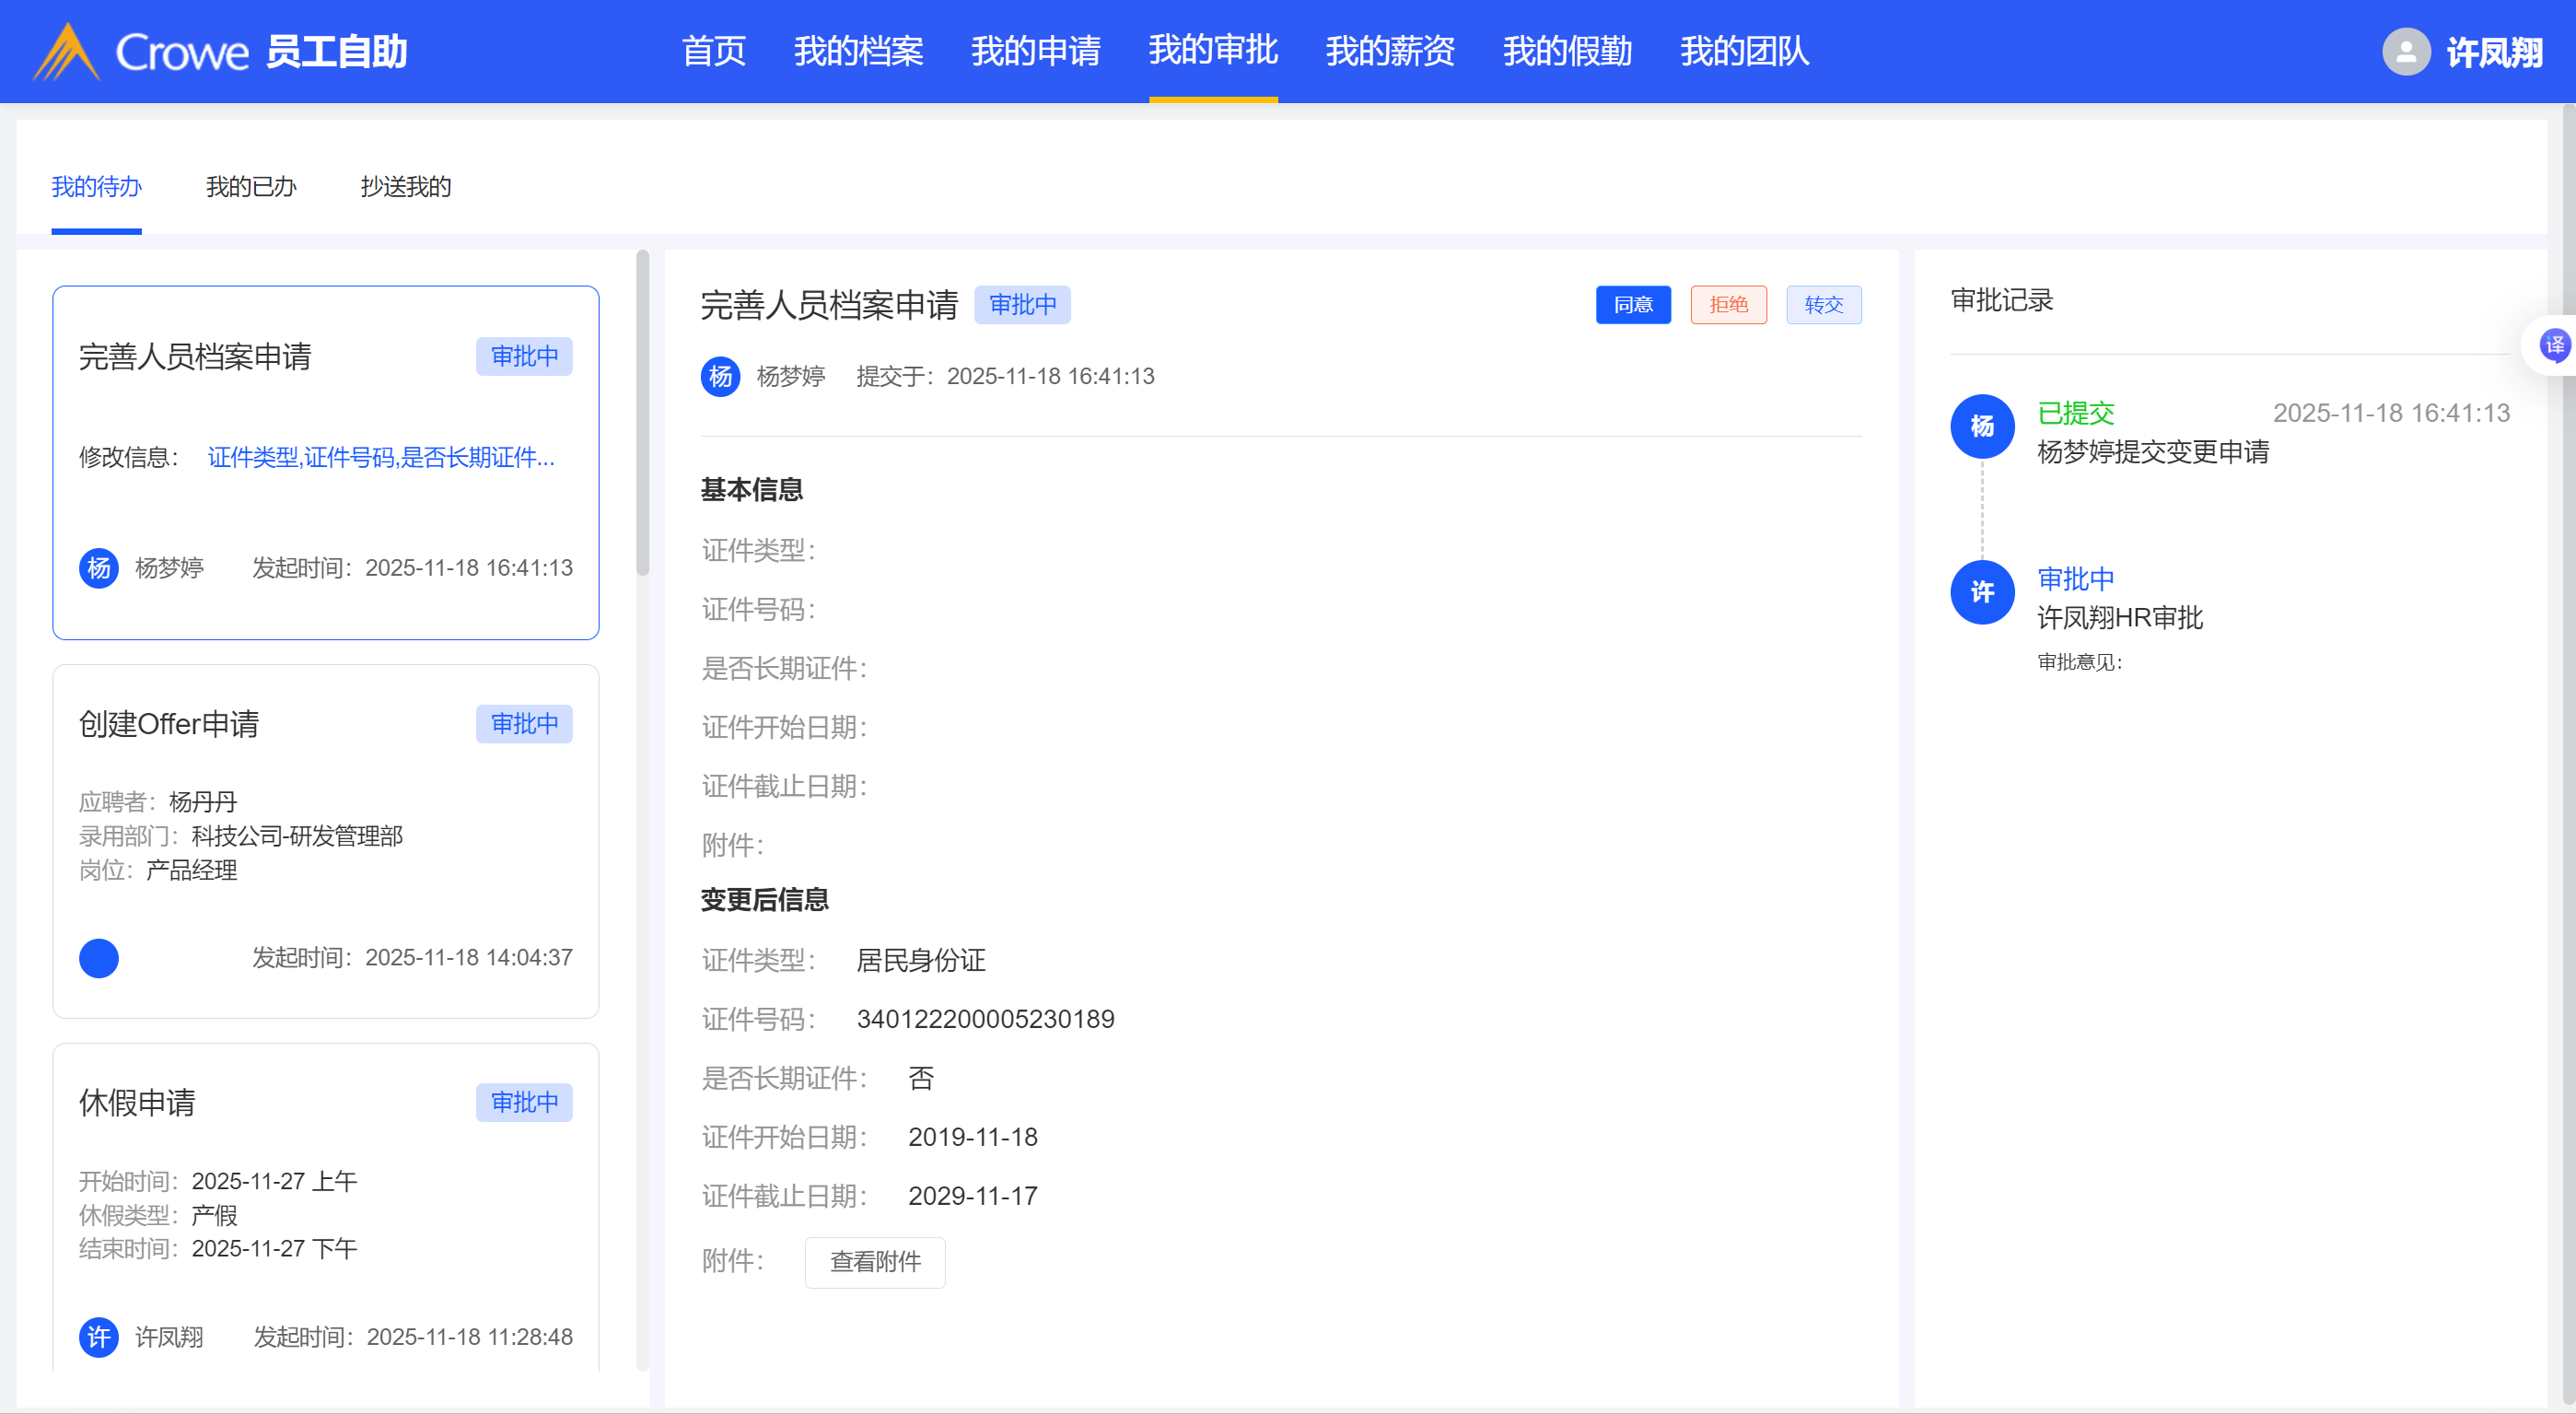Switch to 我的已办 tab
The image size is (2576, 1414).
[x=251, y=187]
